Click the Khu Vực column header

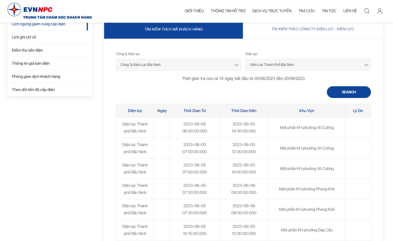pyautogui.click(x=307, y=111)
